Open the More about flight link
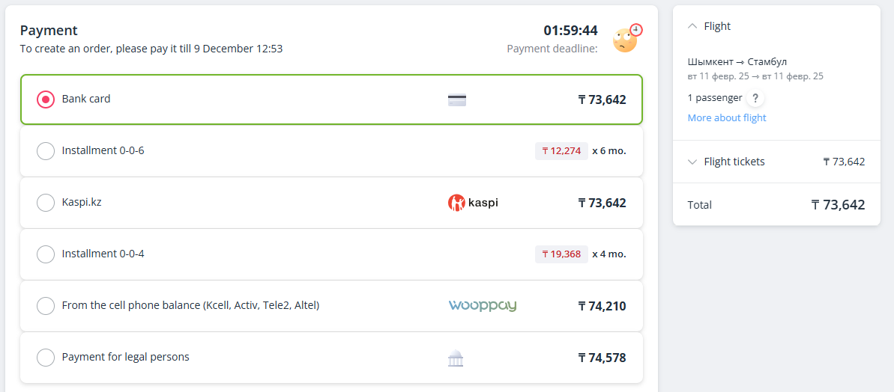The height and width of the screenshot is (392, 894). pos(727,117)
